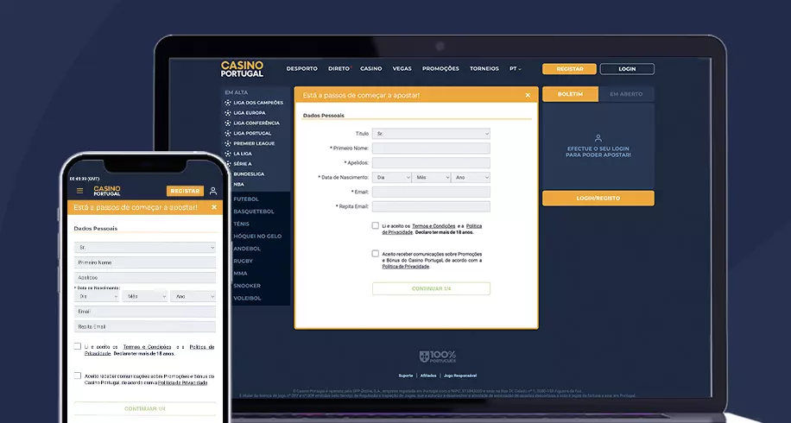The image size is (791, 423).
Task: Expand the Mês birth month dropdown
Action: tap(431, 177)
